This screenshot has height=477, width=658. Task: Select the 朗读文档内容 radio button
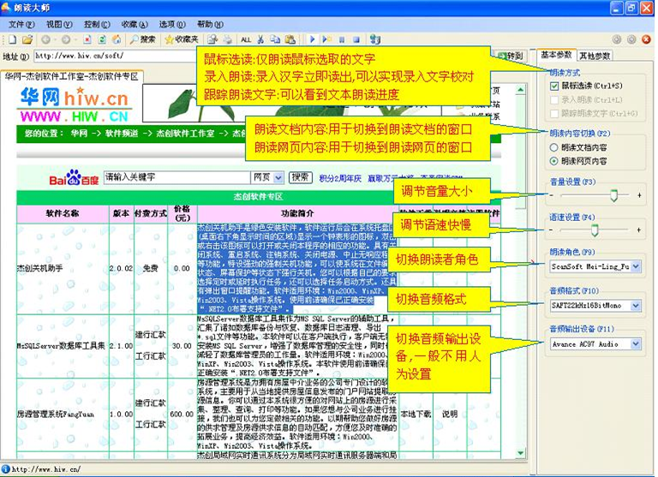click(554, 147)
